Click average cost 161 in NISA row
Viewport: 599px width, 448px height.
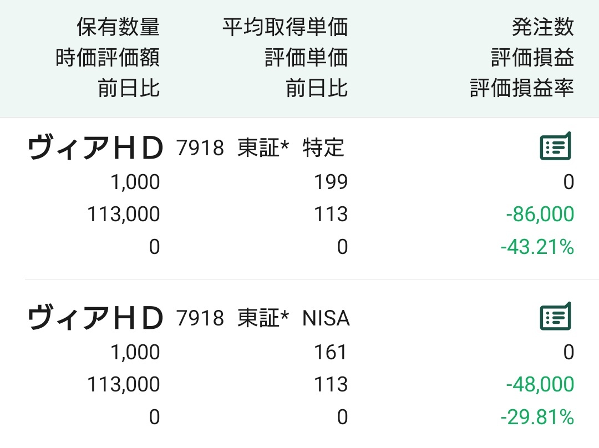[331, 352]
